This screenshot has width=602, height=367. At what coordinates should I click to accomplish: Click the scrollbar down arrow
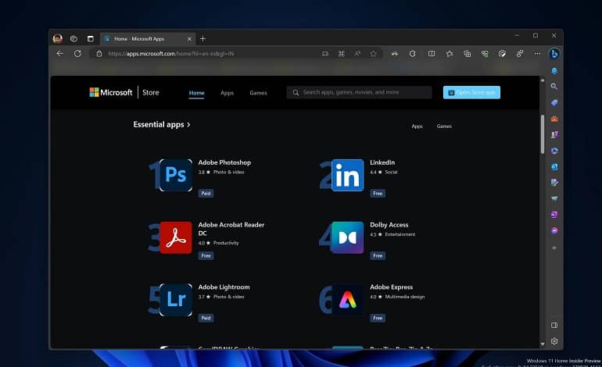point(542,344)
